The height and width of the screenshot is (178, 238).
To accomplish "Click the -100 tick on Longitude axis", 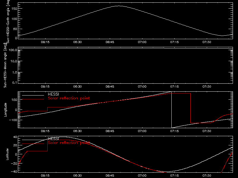I will click(13, 120).
